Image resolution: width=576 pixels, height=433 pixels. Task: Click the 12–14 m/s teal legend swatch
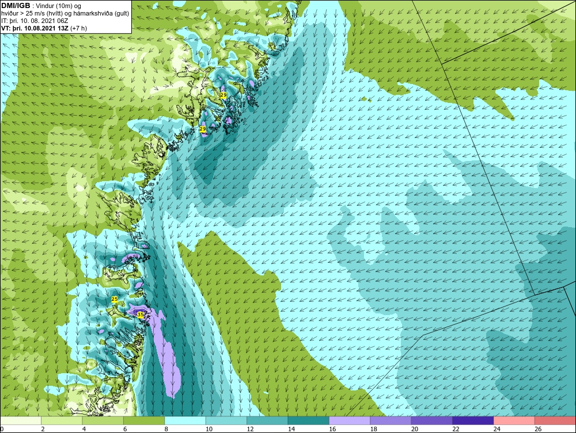tap(267, 420)
